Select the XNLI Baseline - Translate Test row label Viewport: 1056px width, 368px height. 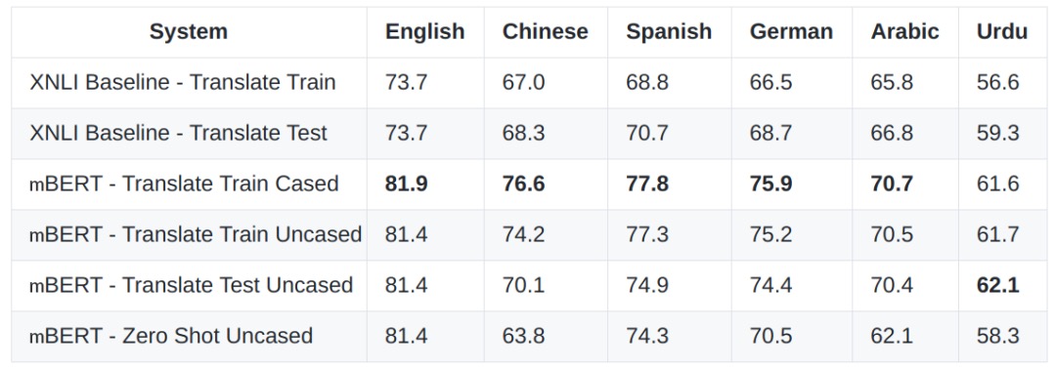pyautogui.click(x=179, y=133)
